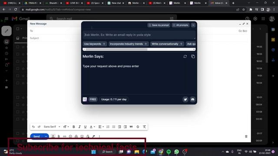
Task: Click the indent more icon
Action: 125,127
